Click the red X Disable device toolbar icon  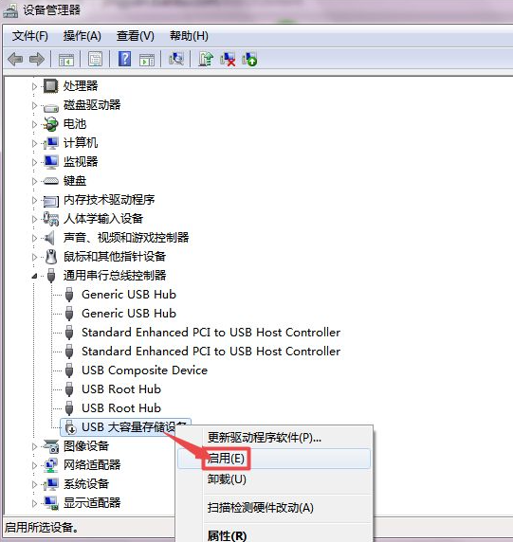click(x=228, y=59)
